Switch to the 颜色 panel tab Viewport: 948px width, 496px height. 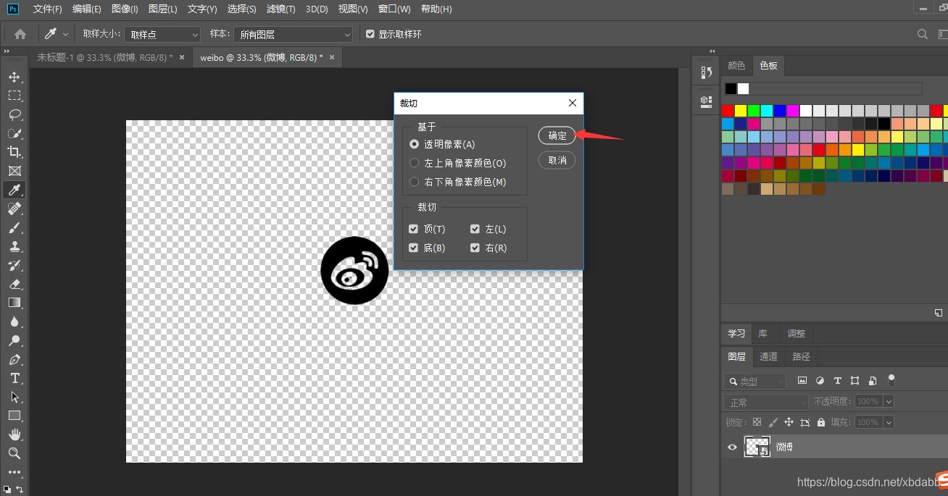click(736, 66)
